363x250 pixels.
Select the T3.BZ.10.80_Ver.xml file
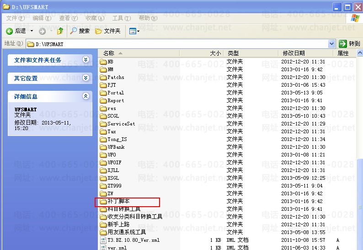click(x=133, y=240)
